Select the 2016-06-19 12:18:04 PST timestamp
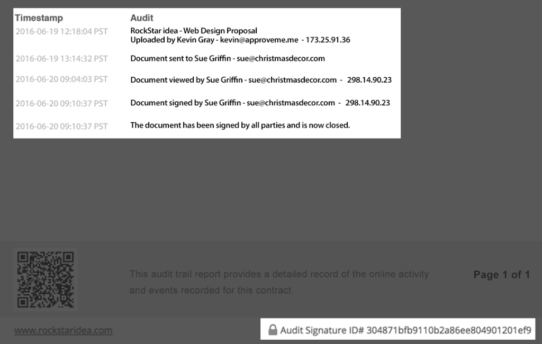The image size is (542, 344). click(61, 31)
